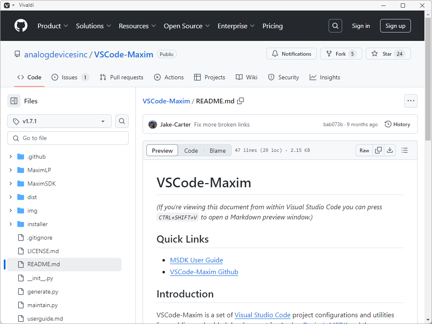The height and width of the screenshot is (324, 432).
Task: Select the Code repository tab
Action: click(x=29, y=78)
